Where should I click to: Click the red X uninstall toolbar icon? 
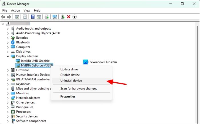point(69,17)
